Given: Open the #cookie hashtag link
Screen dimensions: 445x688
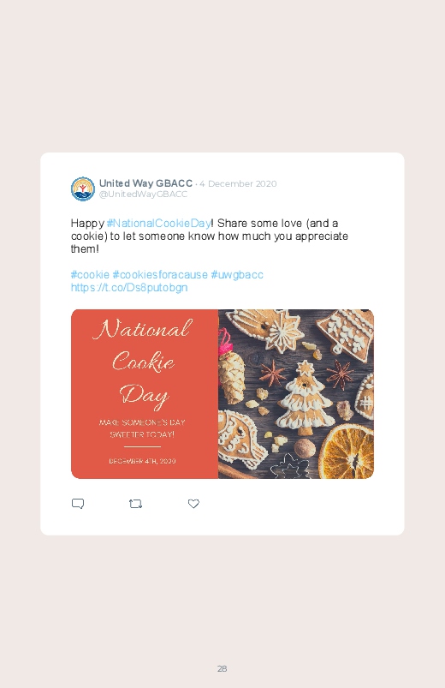Looking at the screenshot, I should [90, 275].
